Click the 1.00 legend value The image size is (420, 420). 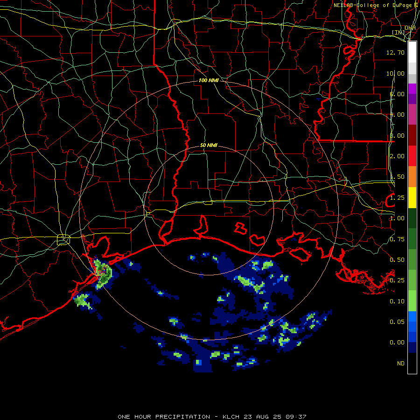pos(397,218)
